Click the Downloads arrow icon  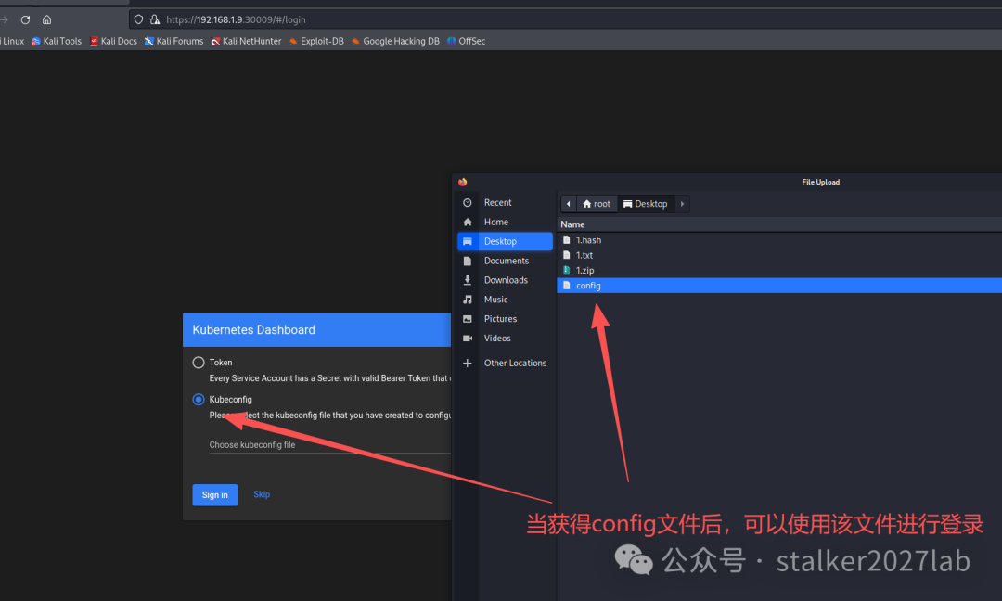point(467,280)
